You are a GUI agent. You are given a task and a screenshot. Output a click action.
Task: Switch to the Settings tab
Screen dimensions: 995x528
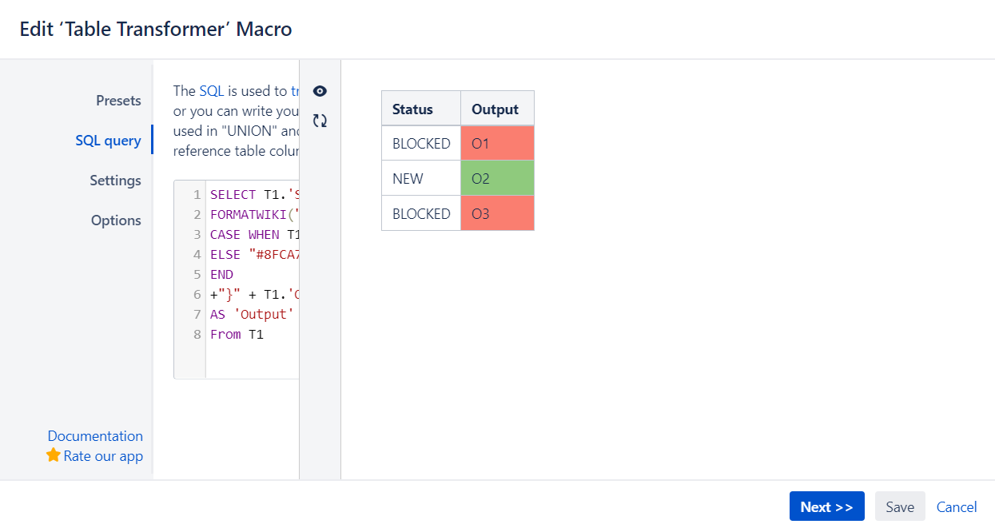(115, 181)
